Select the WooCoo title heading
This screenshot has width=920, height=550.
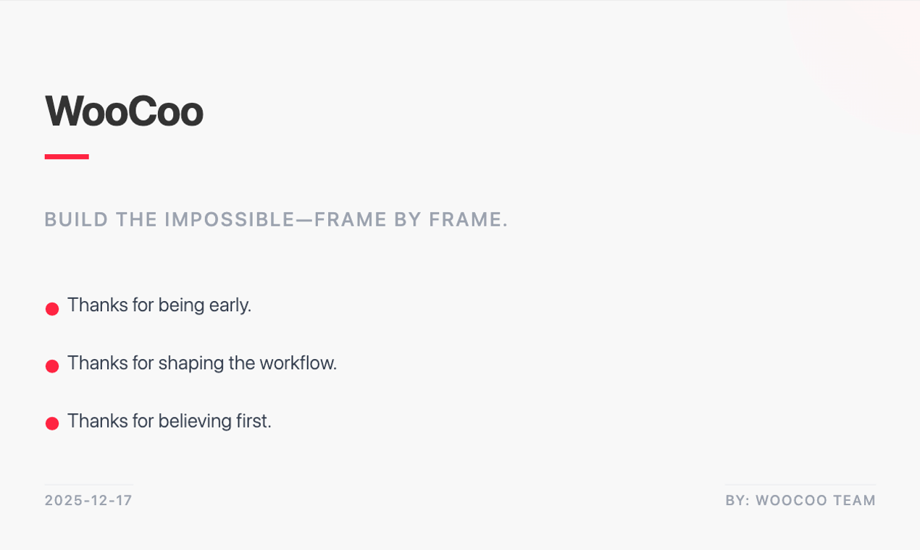[124, 111]
